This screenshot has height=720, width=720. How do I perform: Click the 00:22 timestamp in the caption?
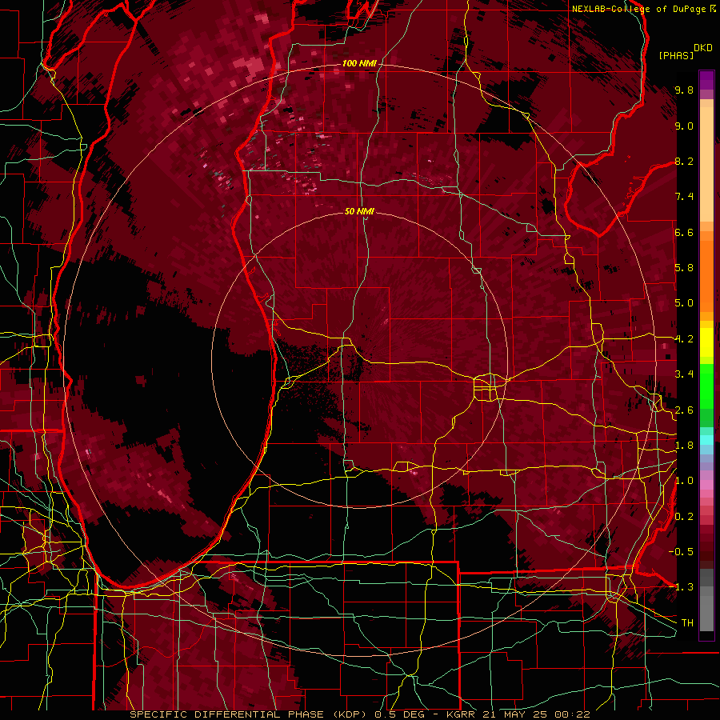tap(572, 714)
